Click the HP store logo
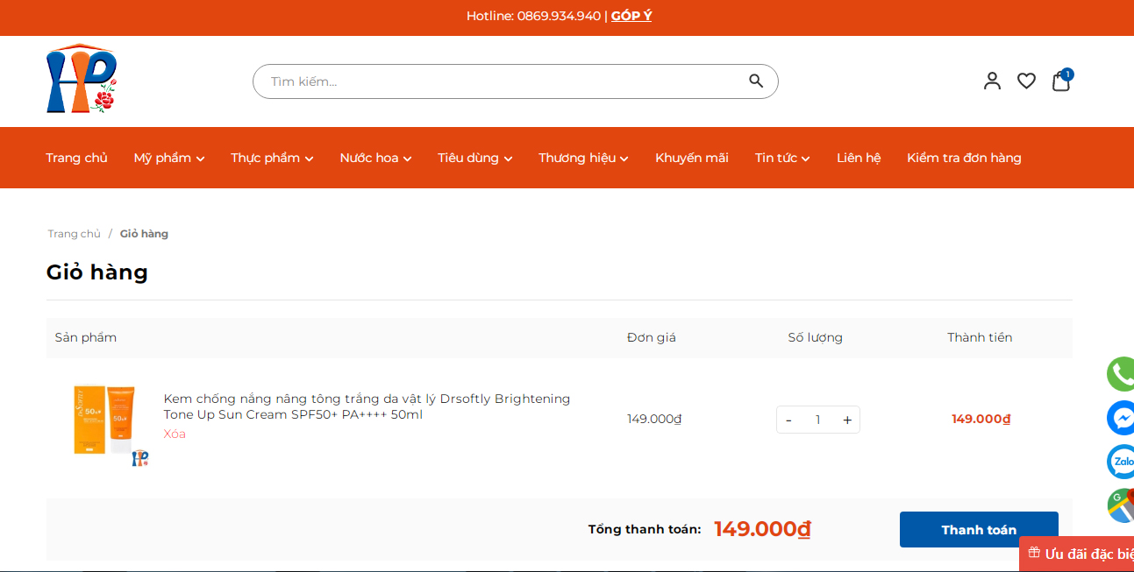 82,79
